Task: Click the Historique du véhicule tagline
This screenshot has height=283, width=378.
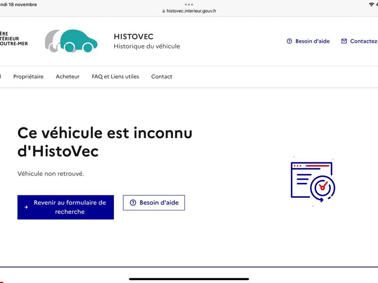Action: [147, 46]
